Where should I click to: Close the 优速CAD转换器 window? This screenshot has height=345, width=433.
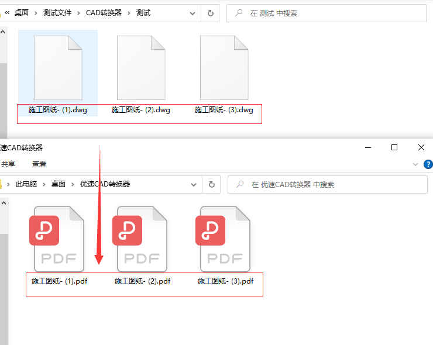421,148
